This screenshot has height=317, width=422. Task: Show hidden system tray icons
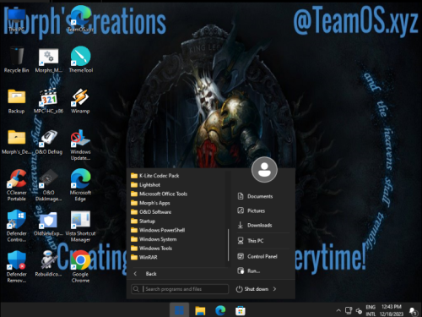point(338,310)
